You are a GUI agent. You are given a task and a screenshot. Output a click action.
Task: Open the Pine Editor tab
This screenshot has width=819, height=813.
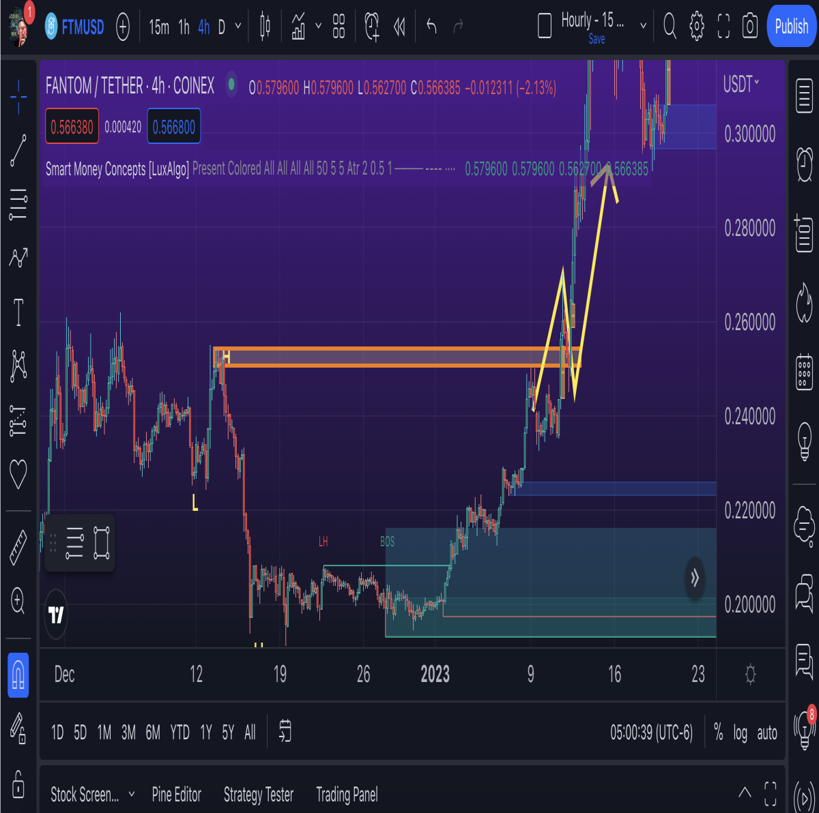coord(177,795)
